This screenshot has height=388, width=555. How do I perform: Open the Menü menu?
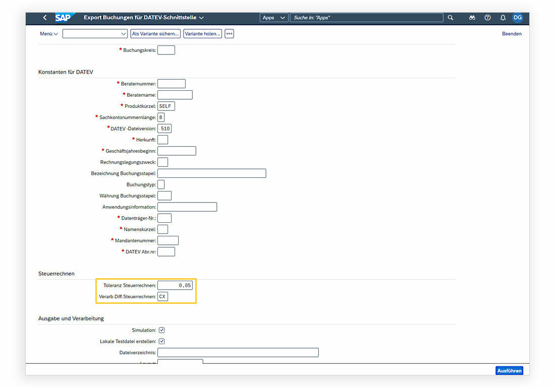[49, 34]
